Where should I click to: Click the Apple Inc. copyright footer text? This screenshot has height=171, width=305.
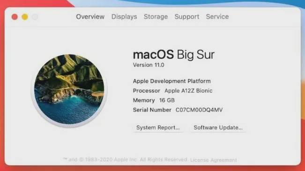click(x=126, y=160)
